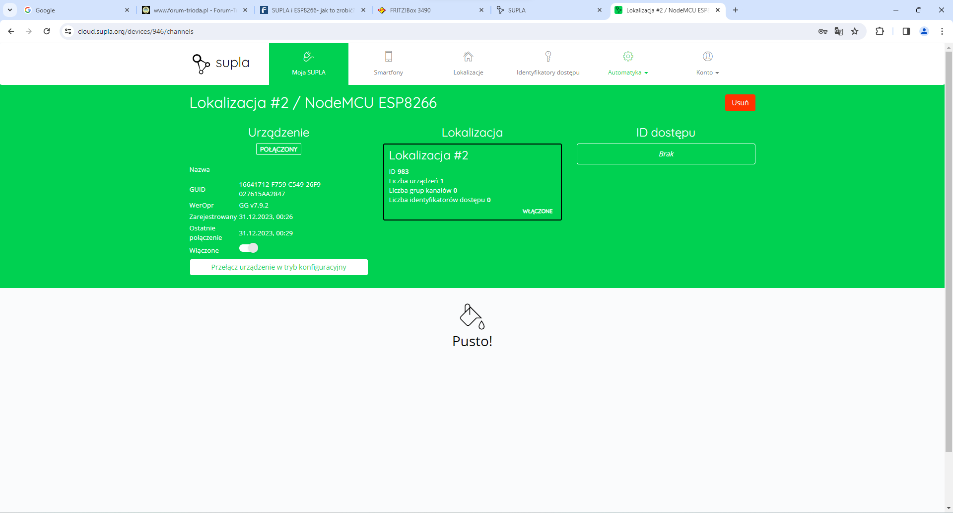Switch to FRITZ!Box 3490 tab
The image size is (953, 513).
click(431, 10)
